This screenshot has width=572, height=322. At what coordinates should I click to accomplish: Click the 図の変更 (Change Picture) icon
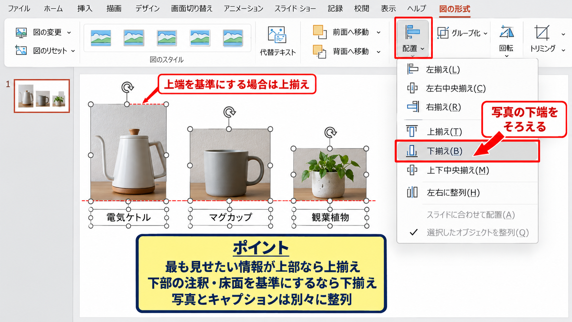coord(21,33)
